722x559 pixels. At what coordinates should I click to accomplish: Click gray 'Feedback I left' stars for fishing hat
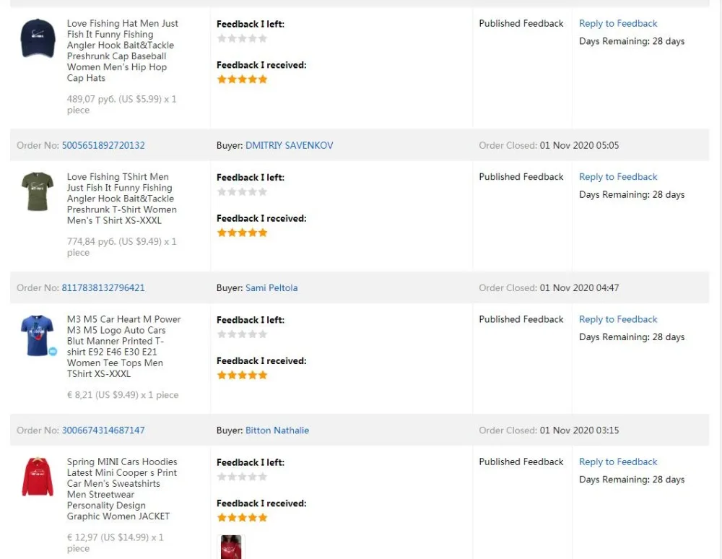[x=242, y=38]
